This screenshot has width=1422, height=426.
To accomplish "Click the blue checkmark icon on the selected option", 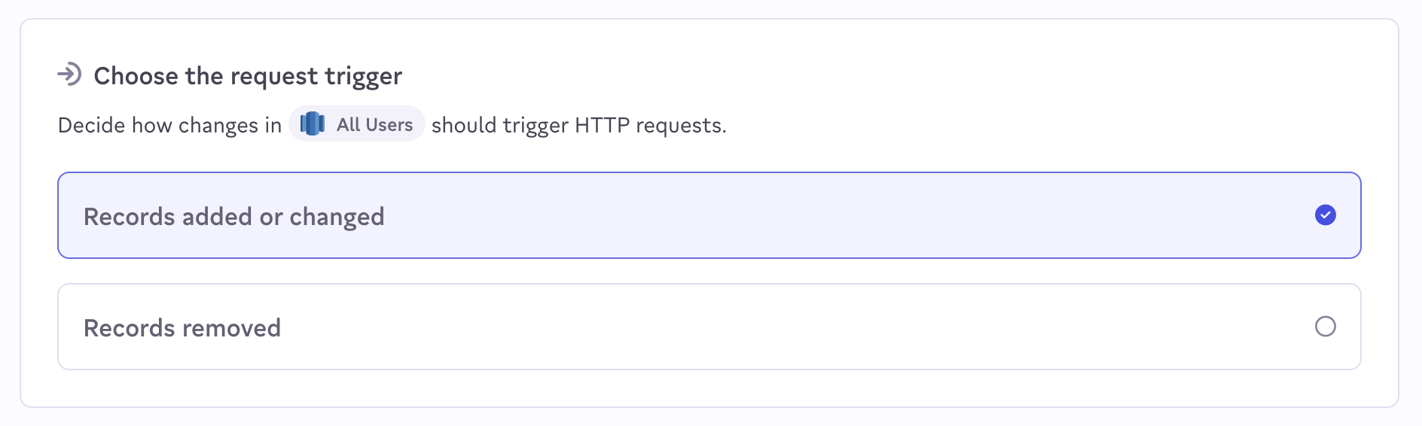I will 1325,215.
